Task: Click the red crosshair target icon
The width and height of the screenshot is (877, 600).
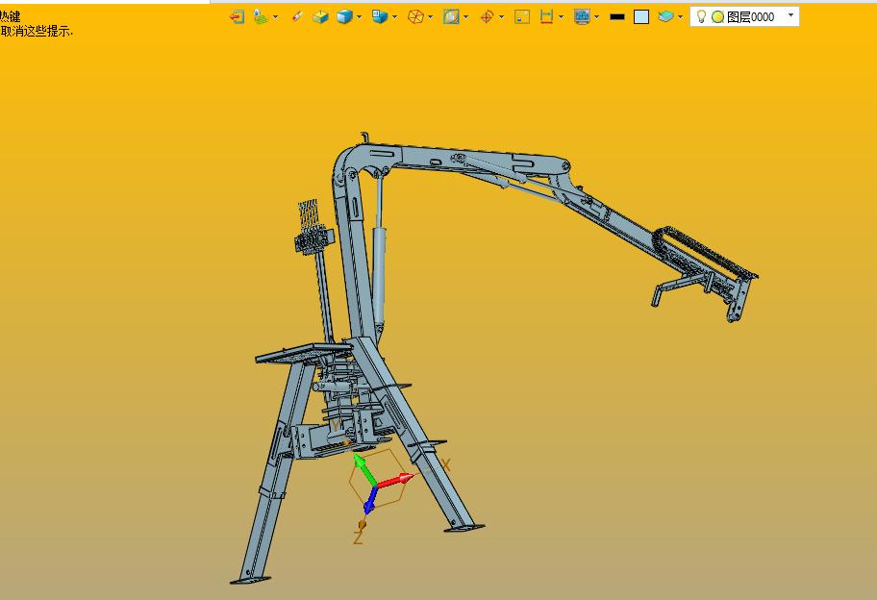Action: point(487,17)
